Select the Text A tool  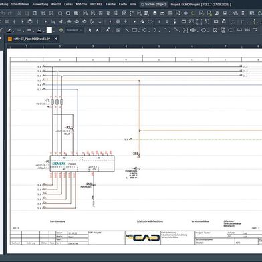[98, 30]
